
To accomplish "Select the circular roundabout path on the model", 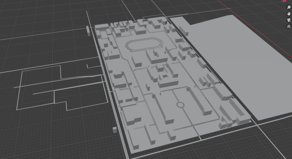I will (180, 105).
